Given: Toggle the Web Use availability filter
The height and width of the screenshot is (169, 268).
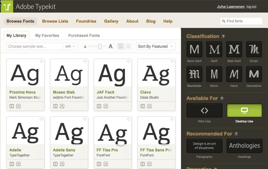Looking at the screenshot, I should point(204,110).
